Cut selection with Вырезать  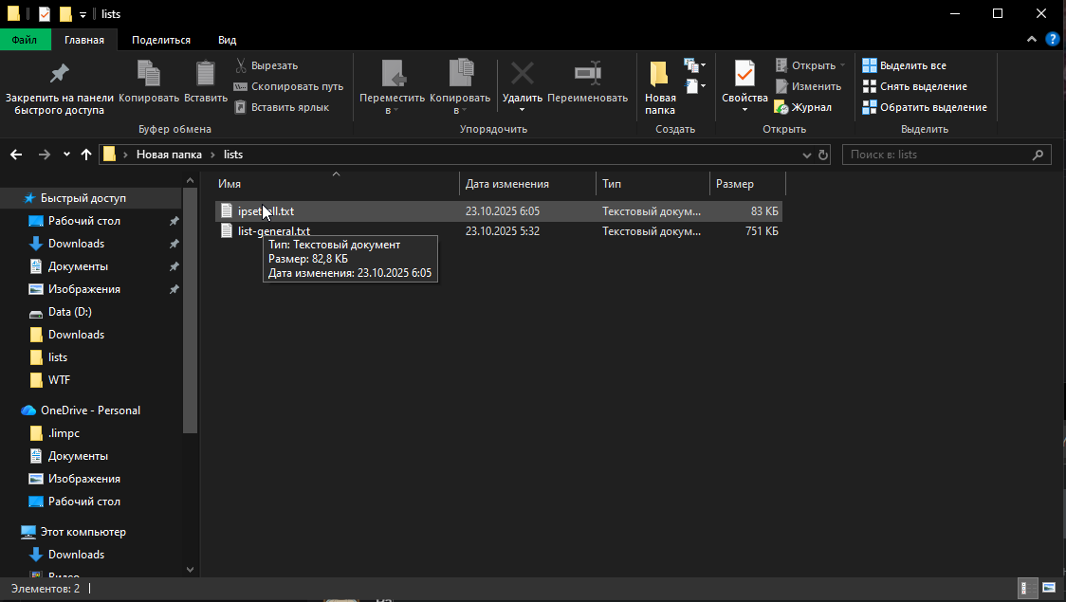(x=266, y=65)
